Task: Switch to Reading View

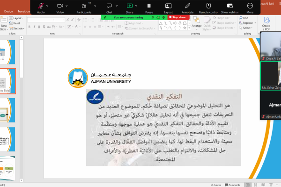Action: (263, 185)
